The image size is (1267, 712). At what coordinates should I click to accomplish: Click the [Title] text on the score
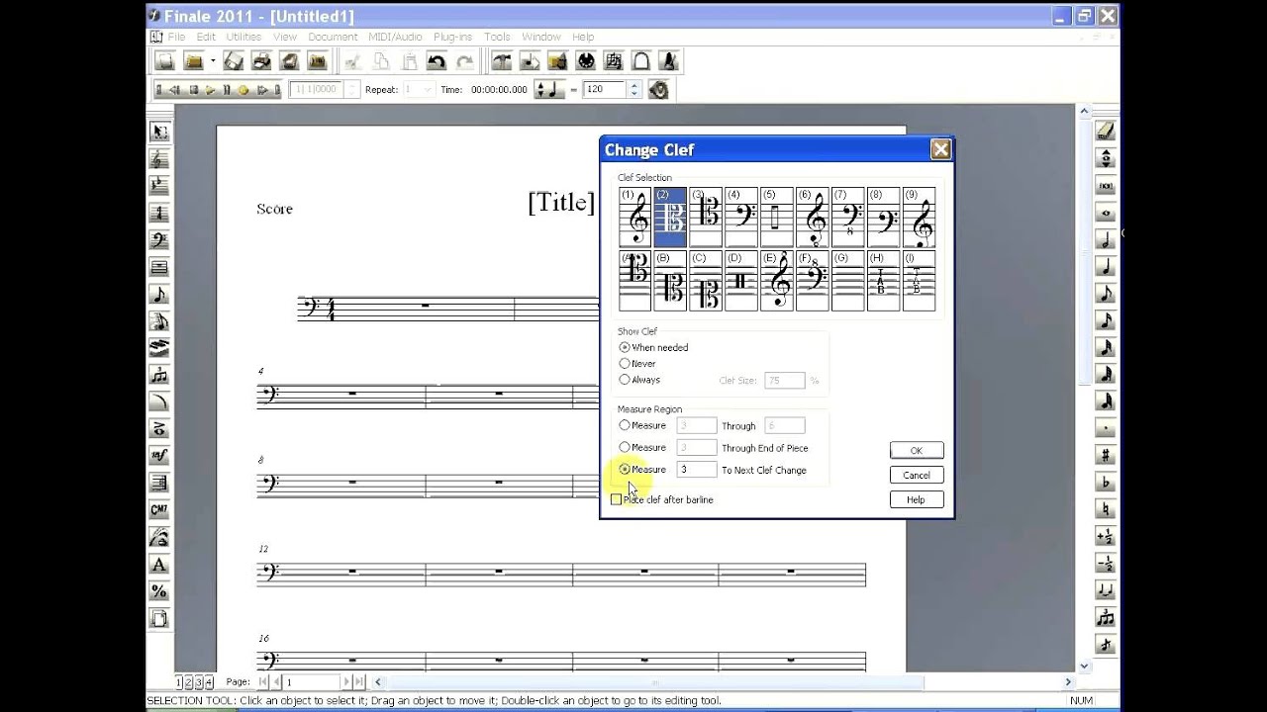coord(561,203)
